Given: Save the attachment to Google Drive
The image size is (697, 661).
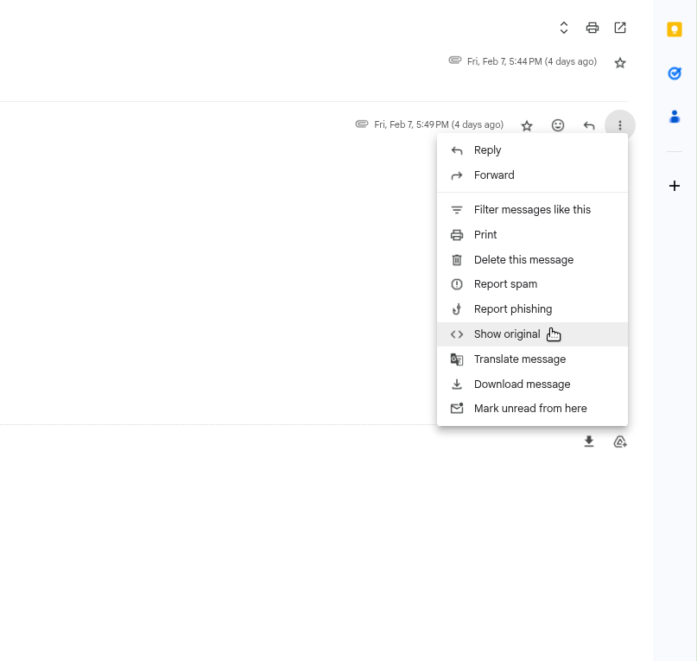Looking at the screenshot, I should 619,442.
